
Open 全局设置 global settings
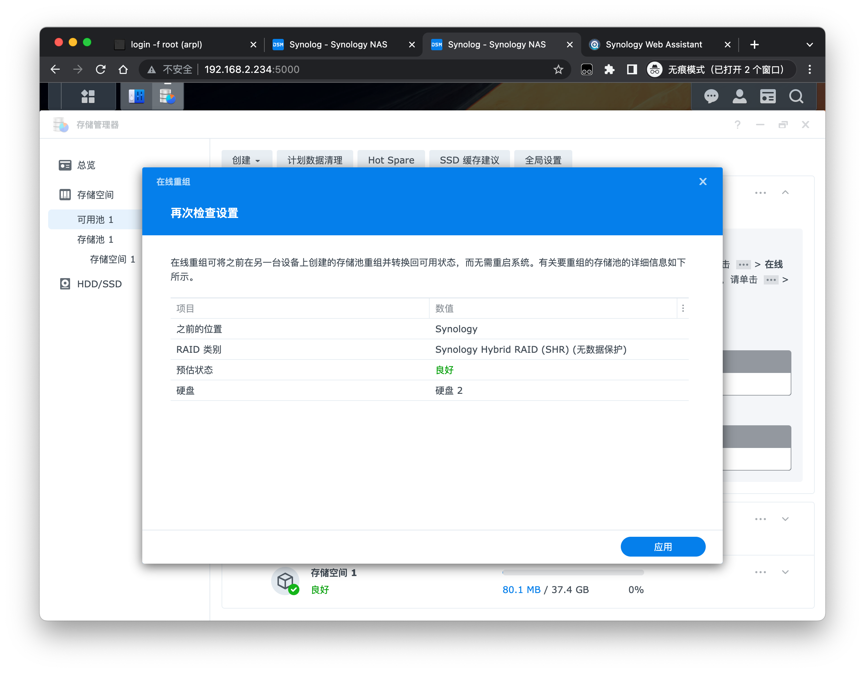[543, 160]
